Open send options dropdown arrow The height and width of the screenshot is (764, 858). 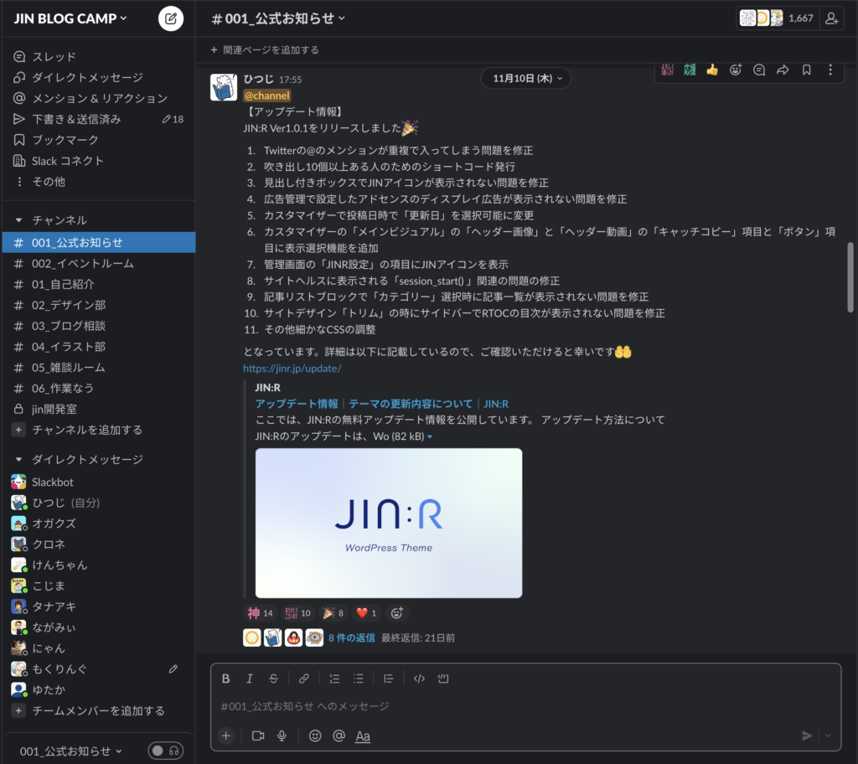click(828, 736)
